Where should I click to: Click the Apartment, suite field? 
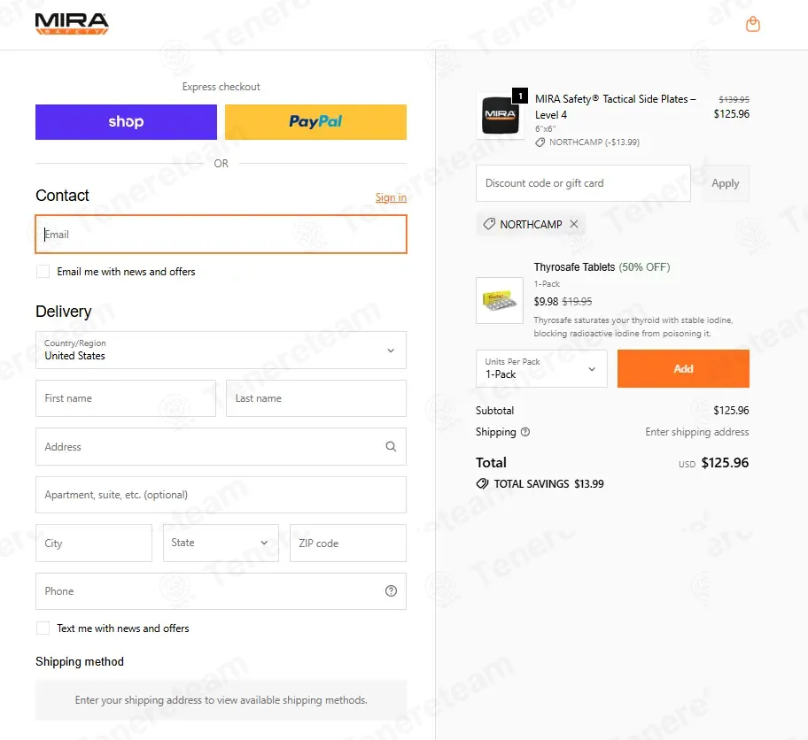click(221, 495)
